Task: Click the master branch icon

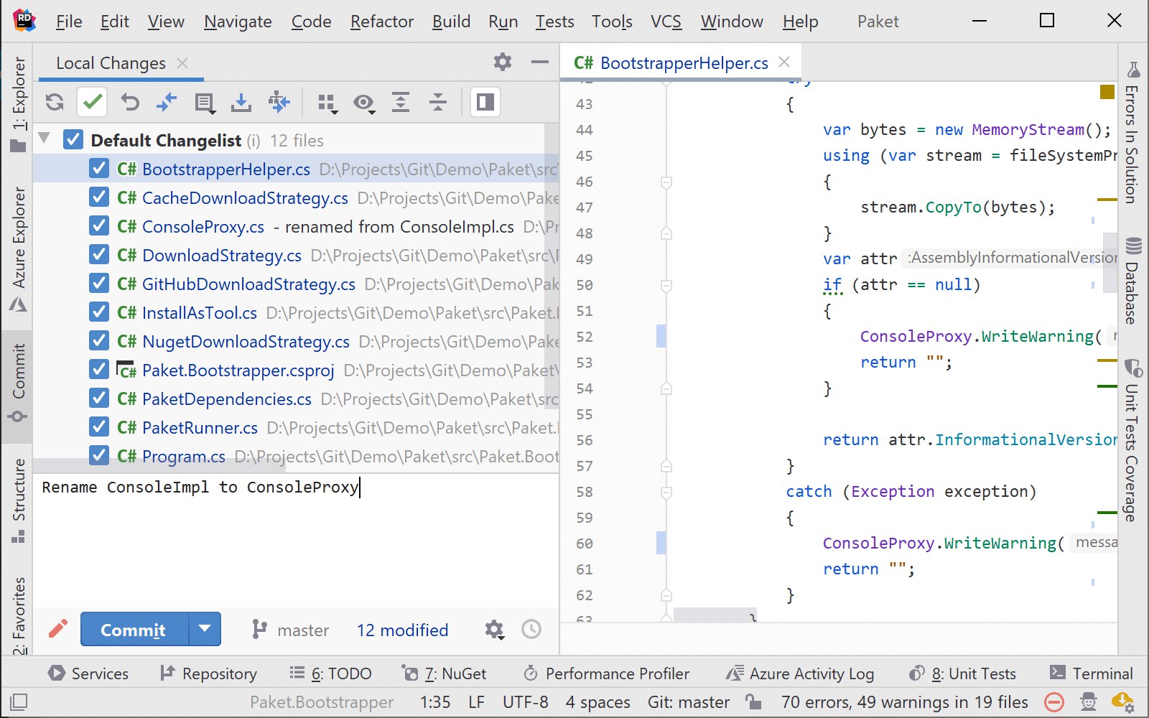Action: 259,630
